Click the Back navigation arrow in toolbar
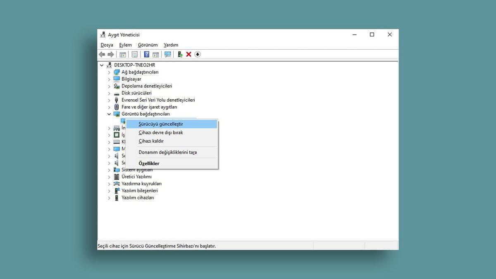This screenshot has height=279, width=496. 102,54
